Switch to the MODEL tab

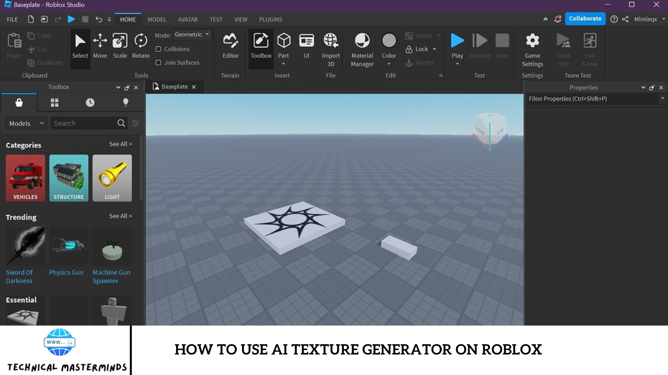pyautogui.click(x=157, y=20)
